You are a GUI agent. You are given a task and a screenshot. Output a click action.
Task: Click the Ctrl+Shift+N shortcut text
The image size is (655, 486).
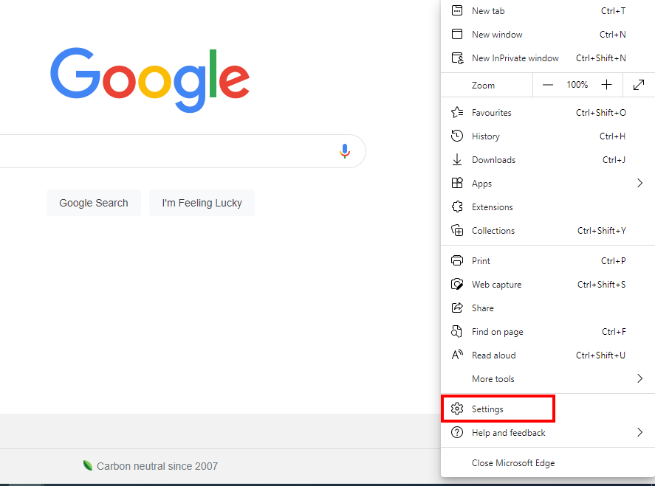click(x=600, y=58)
